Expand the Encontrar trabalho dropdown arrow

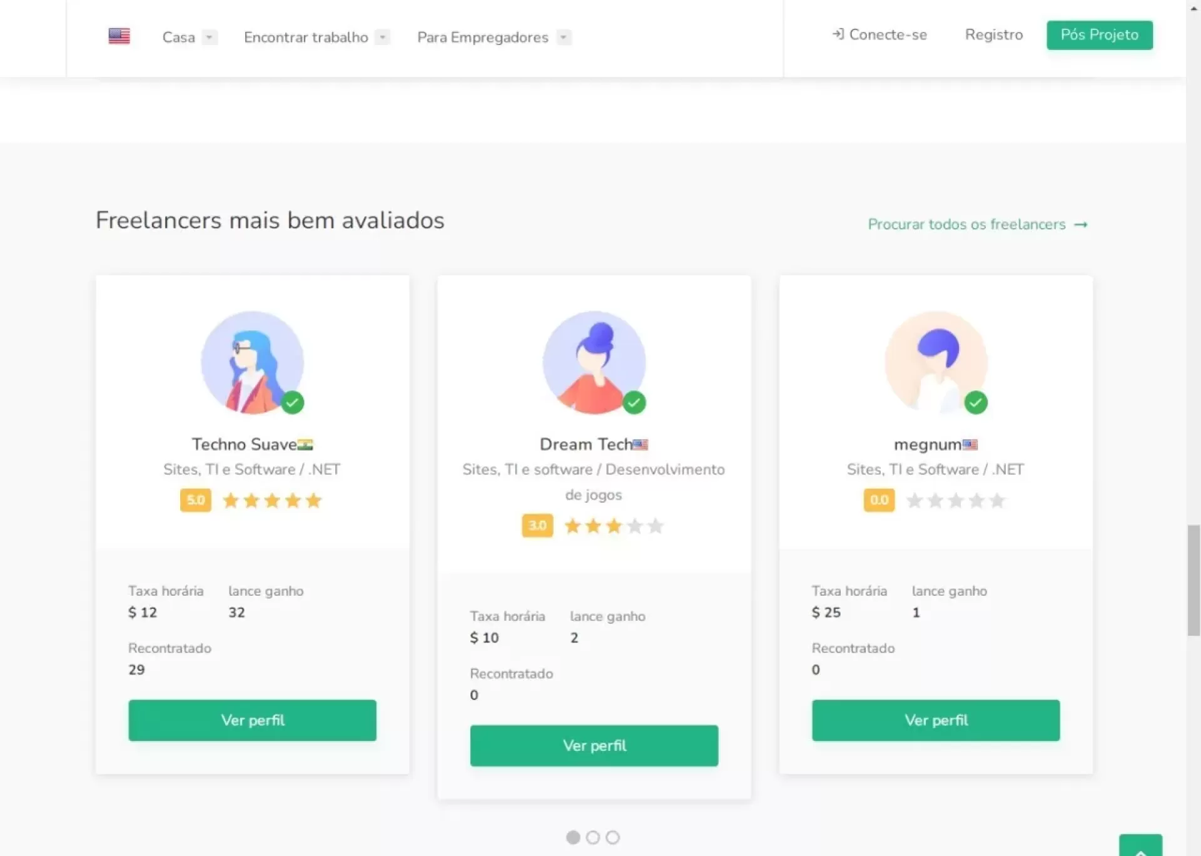click(x=382, y=38)
